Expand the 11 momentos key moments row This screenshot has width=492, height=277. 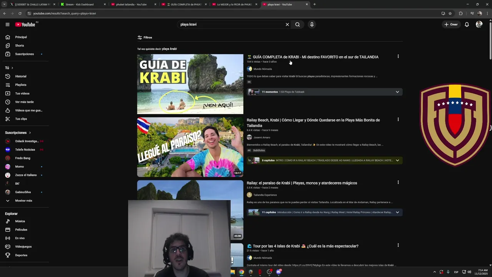[x=325, y=92]
